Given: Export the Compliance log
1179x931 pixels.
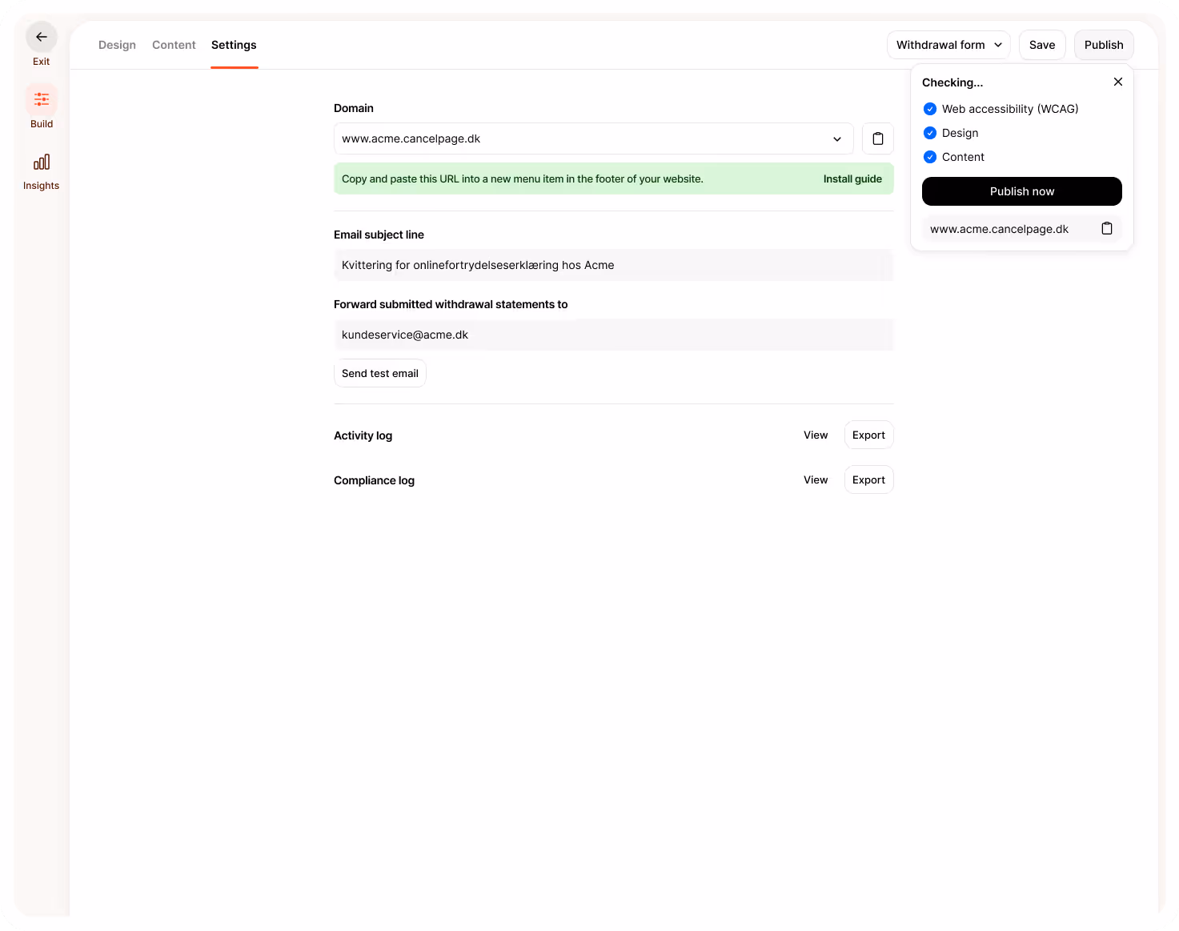Looking at the screenshot, I should [868, 480].
